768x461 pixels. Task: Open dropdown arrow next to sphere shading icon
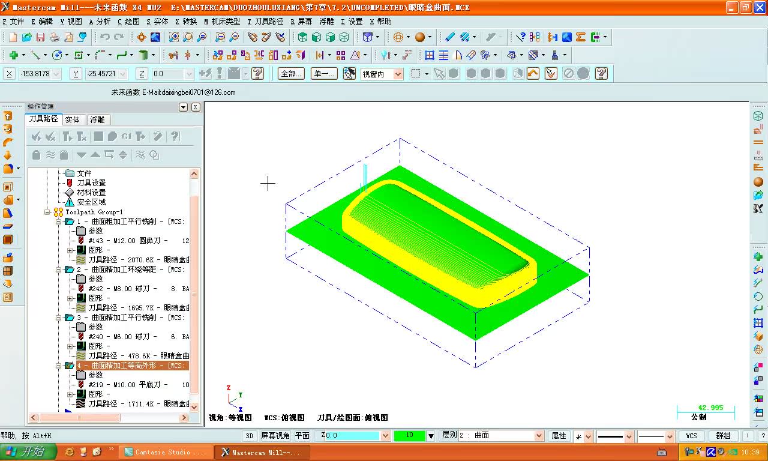pyautogui.click(x=431, y=37)
